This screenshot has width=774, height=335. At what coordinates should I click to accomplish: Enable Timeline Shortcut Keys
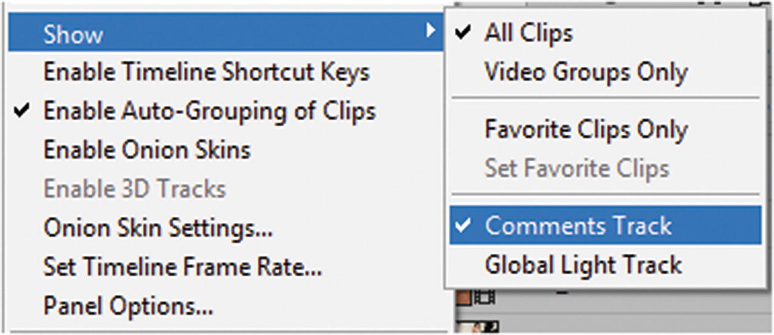206,72
